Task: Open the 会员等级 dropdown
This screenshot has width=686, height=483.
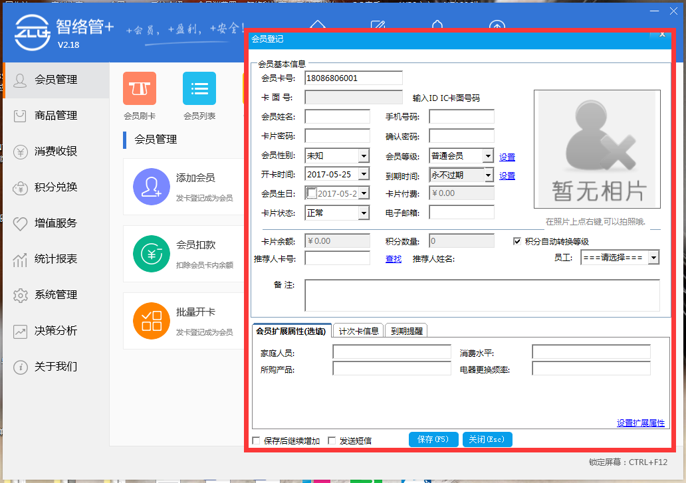Action: pos(490,155)
